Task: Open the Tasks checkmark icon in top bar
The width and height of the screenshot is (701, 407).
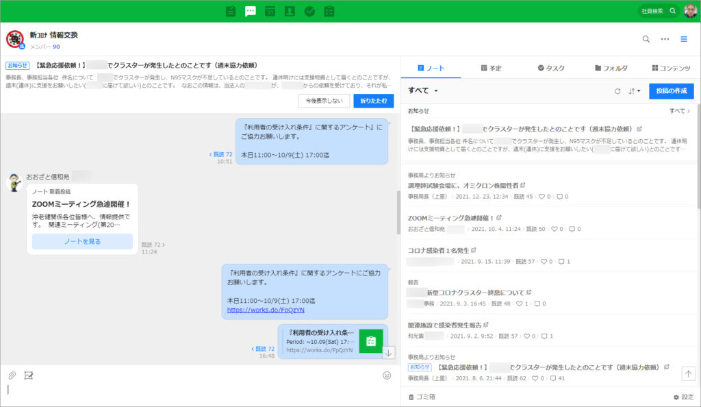Action: point(309,11)
